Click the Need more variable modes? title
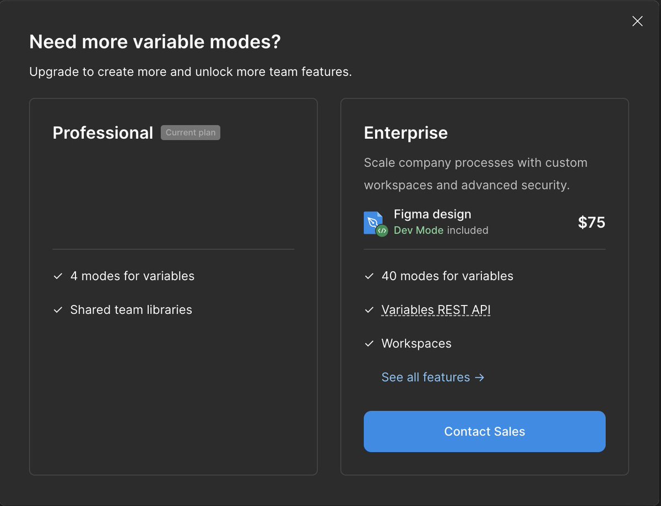The image size is (661, 506). 155,42
